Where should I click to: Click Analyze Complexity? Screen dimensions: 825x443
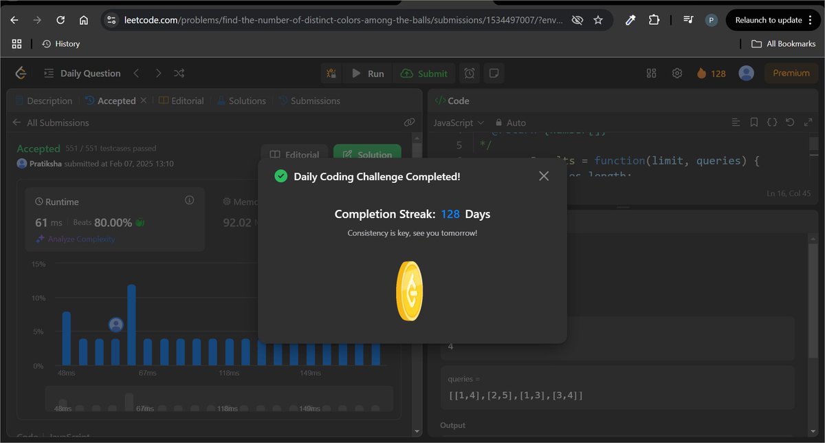[x=76, y=239]
